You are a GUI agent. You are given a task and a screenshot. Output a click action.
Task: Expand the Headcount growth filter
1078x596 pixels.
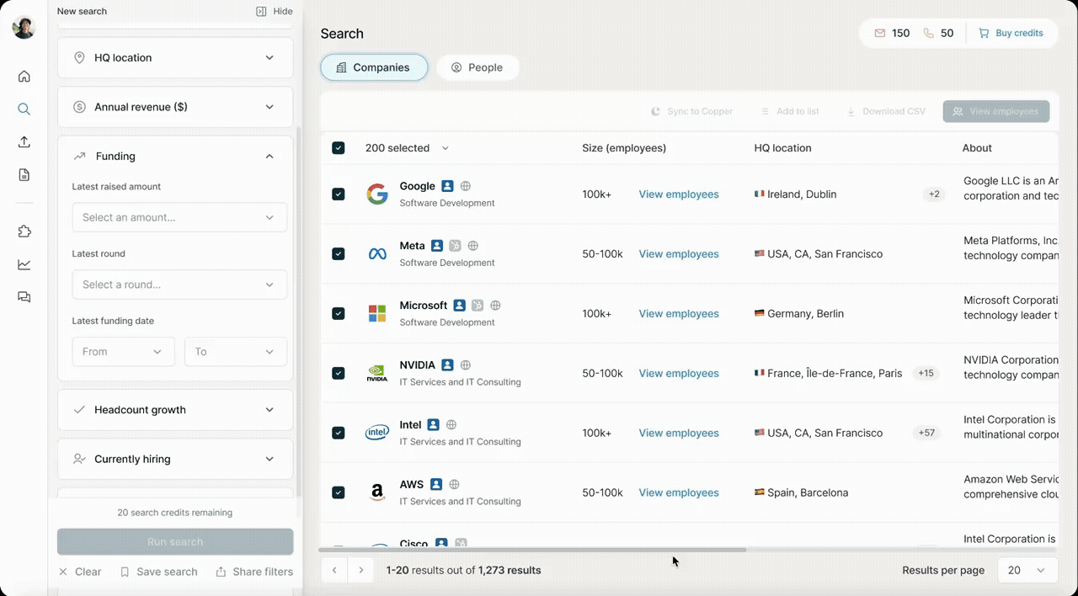click(175, 410)
